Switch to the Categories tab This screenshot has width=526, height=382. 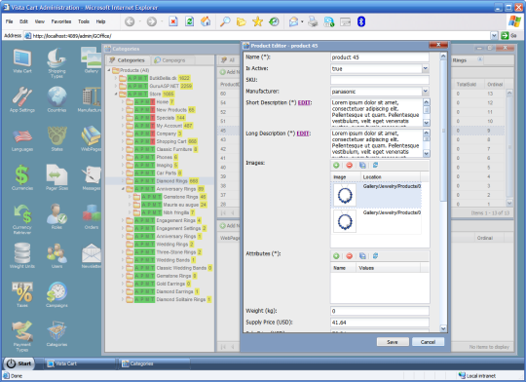[x=127, y=60]
